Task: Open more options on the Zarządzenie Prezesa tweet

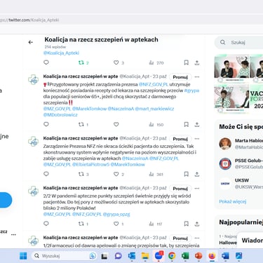Action: (x=197, y=139)
